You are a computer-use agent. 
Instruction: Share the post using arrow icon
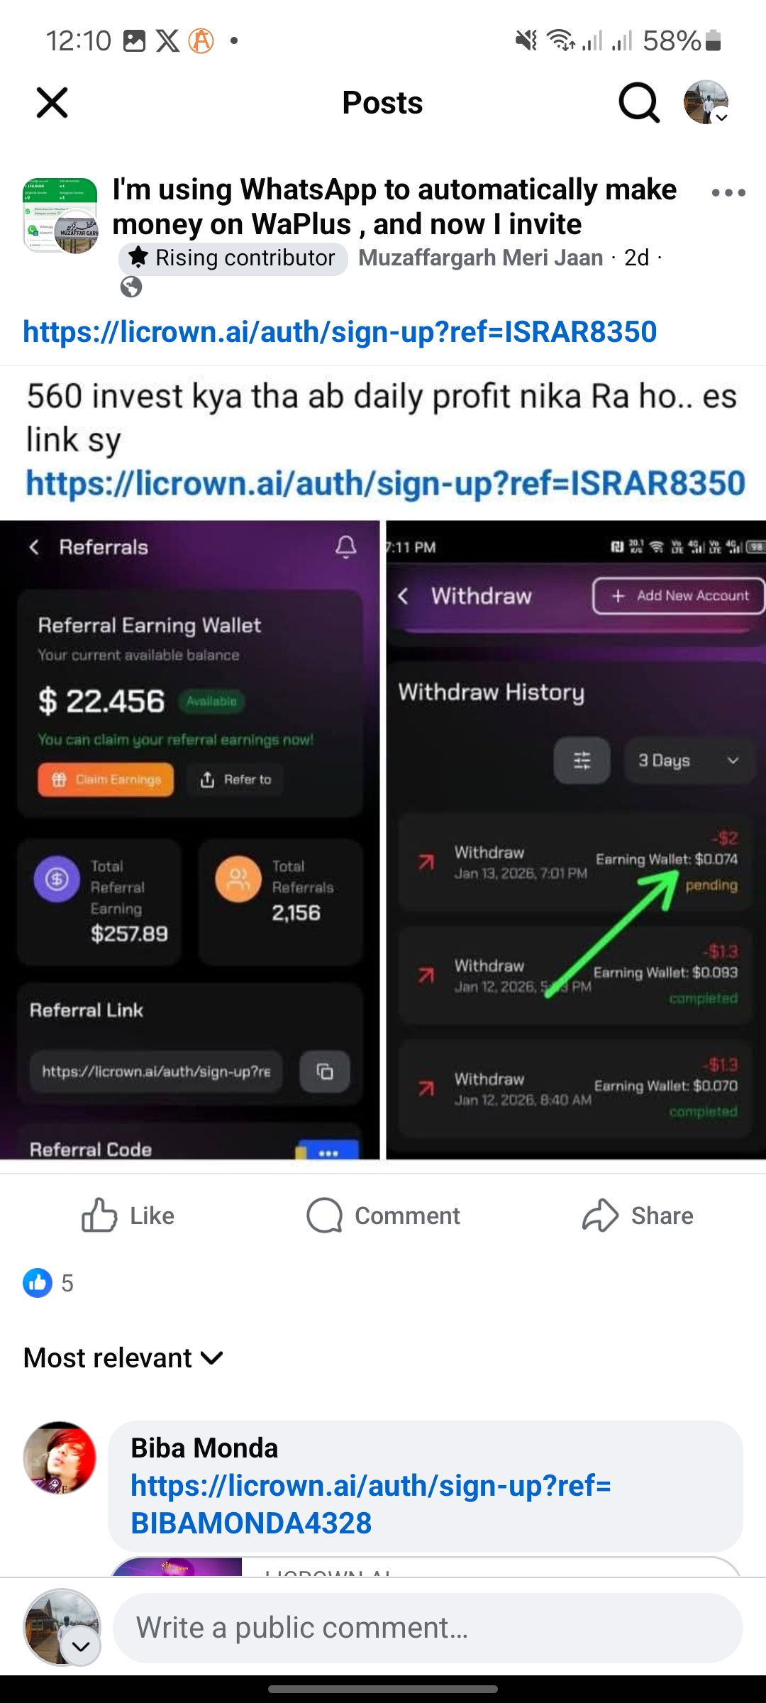pyautogui.click(x=638, y=1216)
